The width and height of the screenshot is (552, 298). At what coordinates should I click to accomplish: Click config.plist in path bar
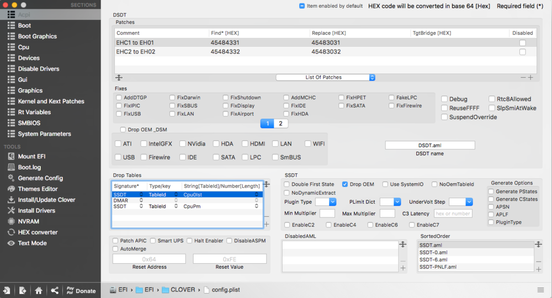pyautogui.click(x=222, y=290)
